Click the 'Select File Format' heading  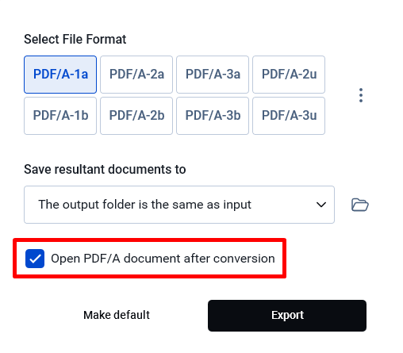(75, 40)
